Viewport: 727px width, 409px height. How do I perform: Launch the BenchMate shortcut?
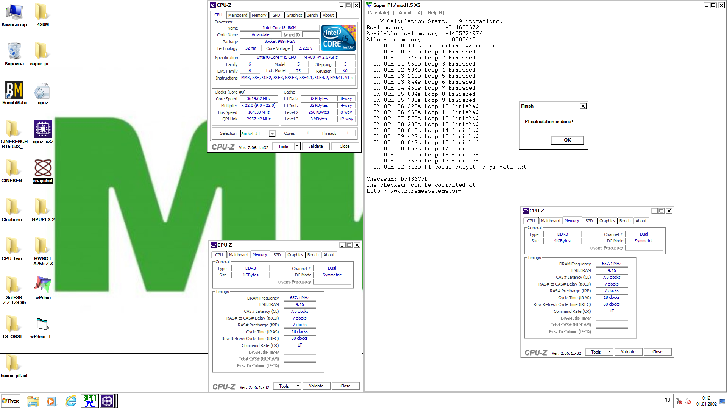14,93
